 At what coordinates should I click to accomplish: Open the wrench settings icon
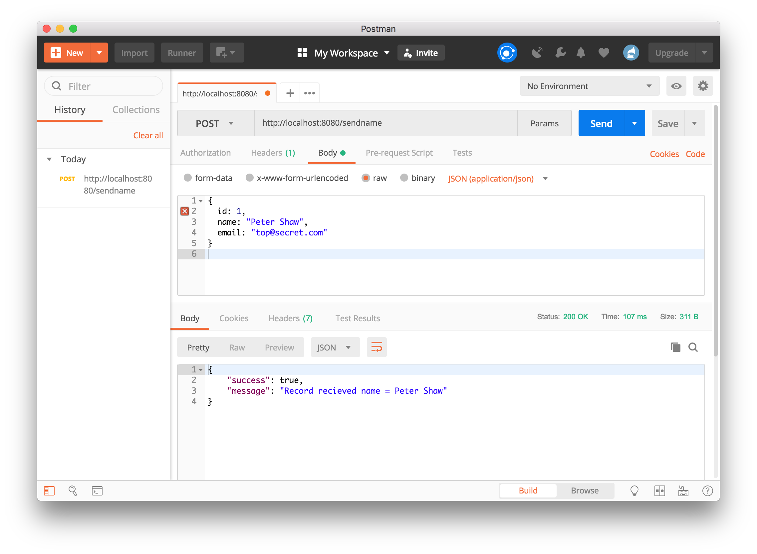560,53
